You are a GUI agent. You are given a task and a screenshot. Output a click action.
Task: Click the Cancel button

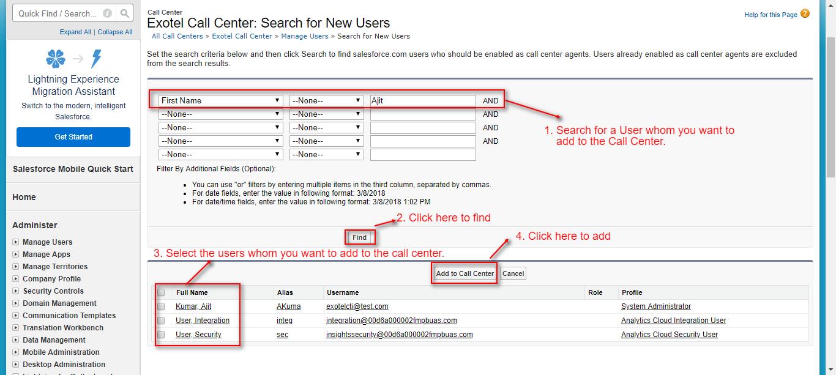pos(513,273)
